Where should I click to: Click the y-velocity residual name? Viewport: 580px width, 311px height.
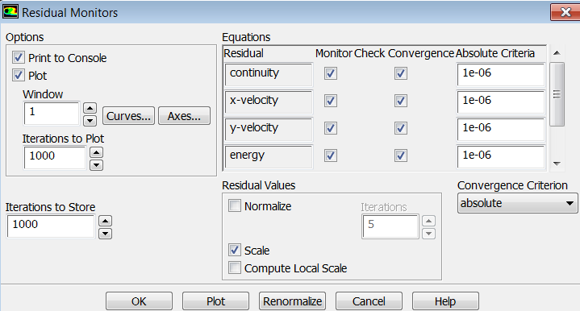pos(269,130)
